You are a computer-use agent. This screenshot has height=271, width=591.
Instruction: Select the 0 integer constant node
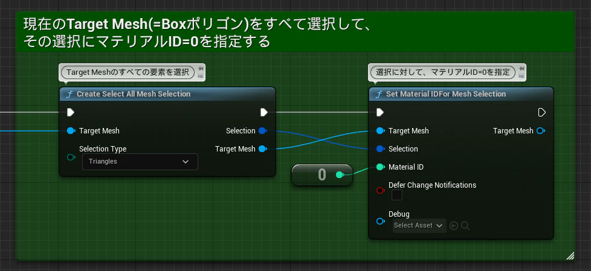(322, 174)
